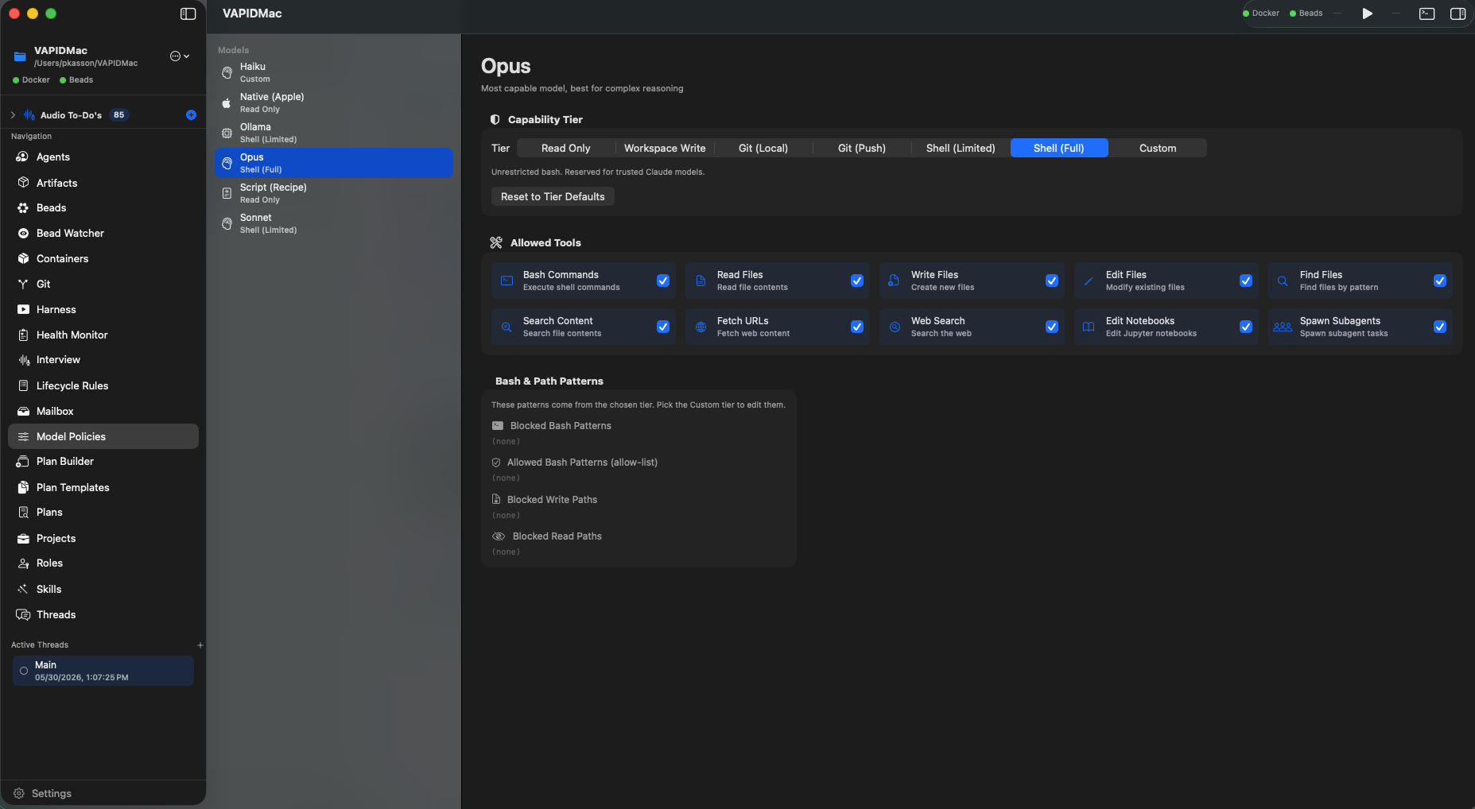Uncheck the Search Content tool
The image size is (1475, 809).
(663, 327)
